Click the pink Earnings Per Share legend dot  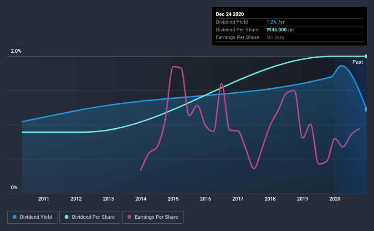[129, 217]
